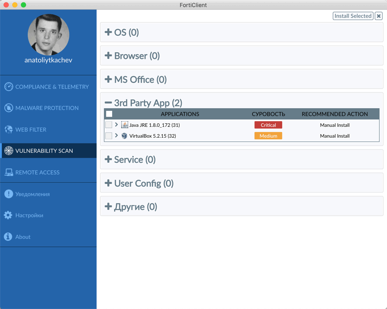This screenshot has height=309, width=387.
Task: Click the VirtualBox cube icon
Action: (124, 136)
